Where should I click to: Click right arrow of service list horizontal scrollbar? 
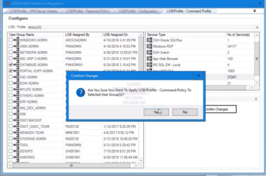(x=252, y=88)
